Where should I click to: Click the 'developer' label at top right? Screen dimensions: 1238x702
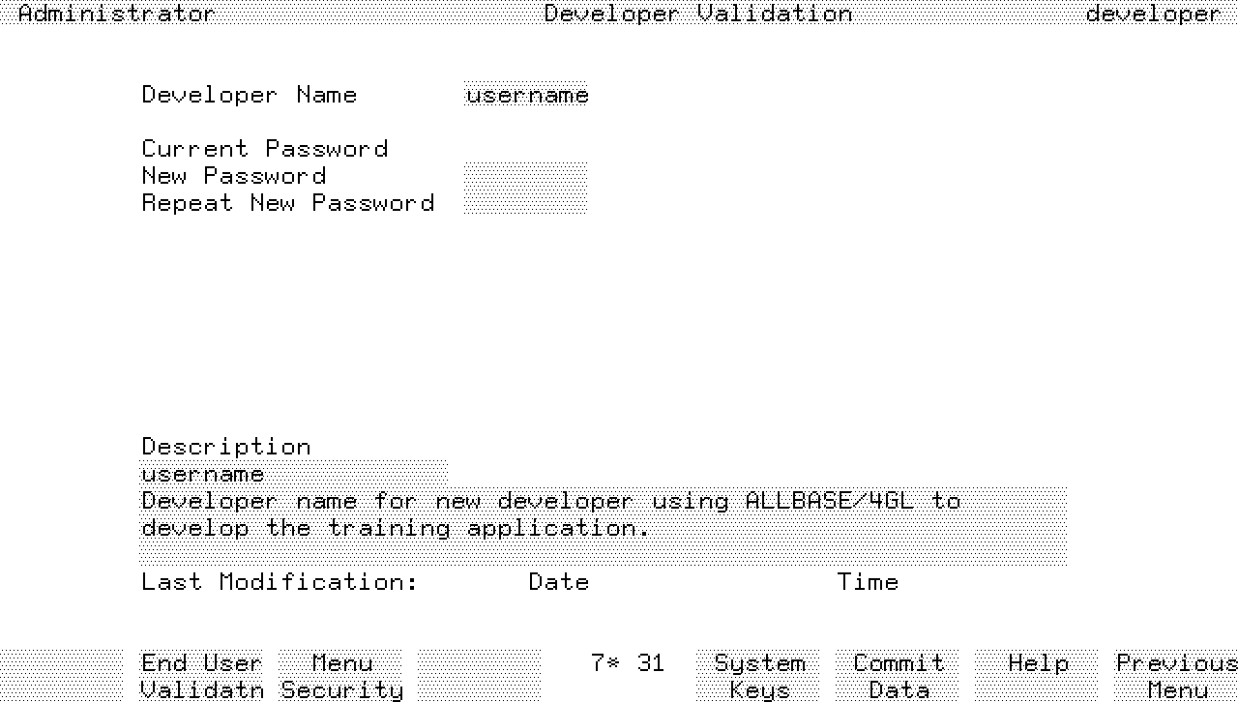[x=1153, y=14]
